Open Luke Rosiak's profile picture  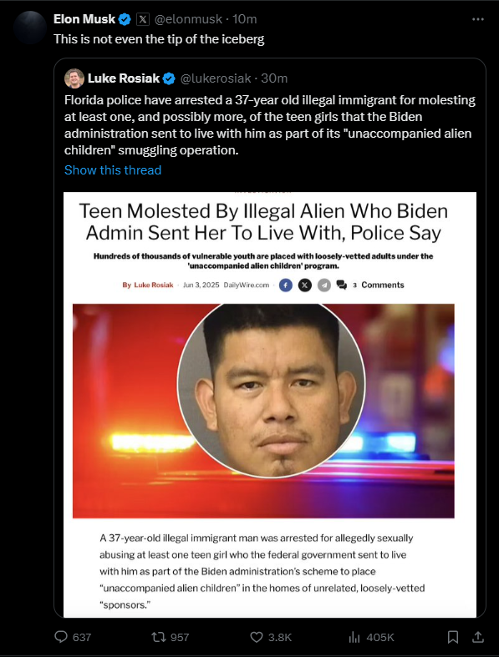[74, 78]
